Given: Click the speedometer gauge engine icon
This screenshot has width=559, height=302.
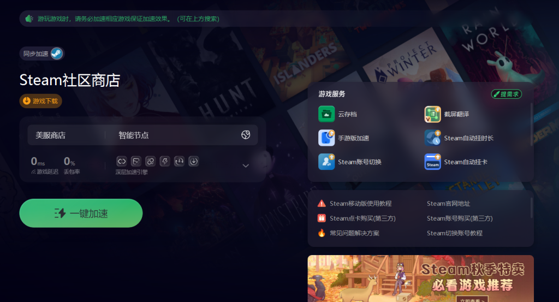Looking at the screenshot, I should [x=179, y=161].
